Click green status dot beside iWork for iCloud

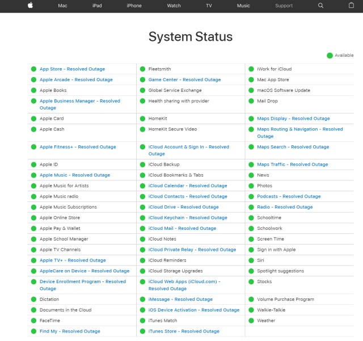tap(251, 69)
